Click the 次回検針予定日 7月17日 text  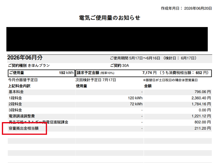[96, 80]
